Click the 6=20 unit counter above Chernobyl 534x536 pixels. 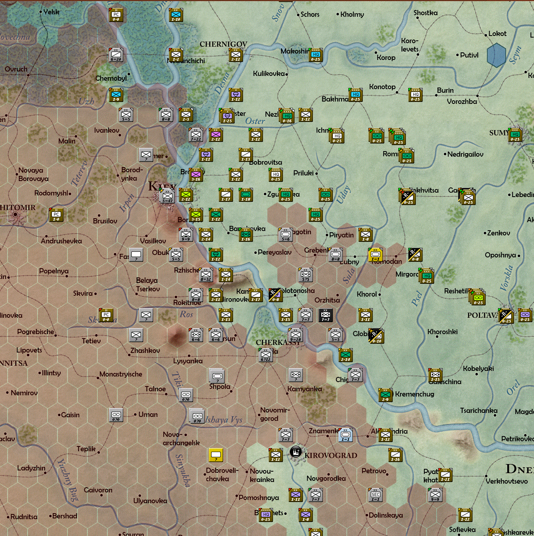point(116,55)
